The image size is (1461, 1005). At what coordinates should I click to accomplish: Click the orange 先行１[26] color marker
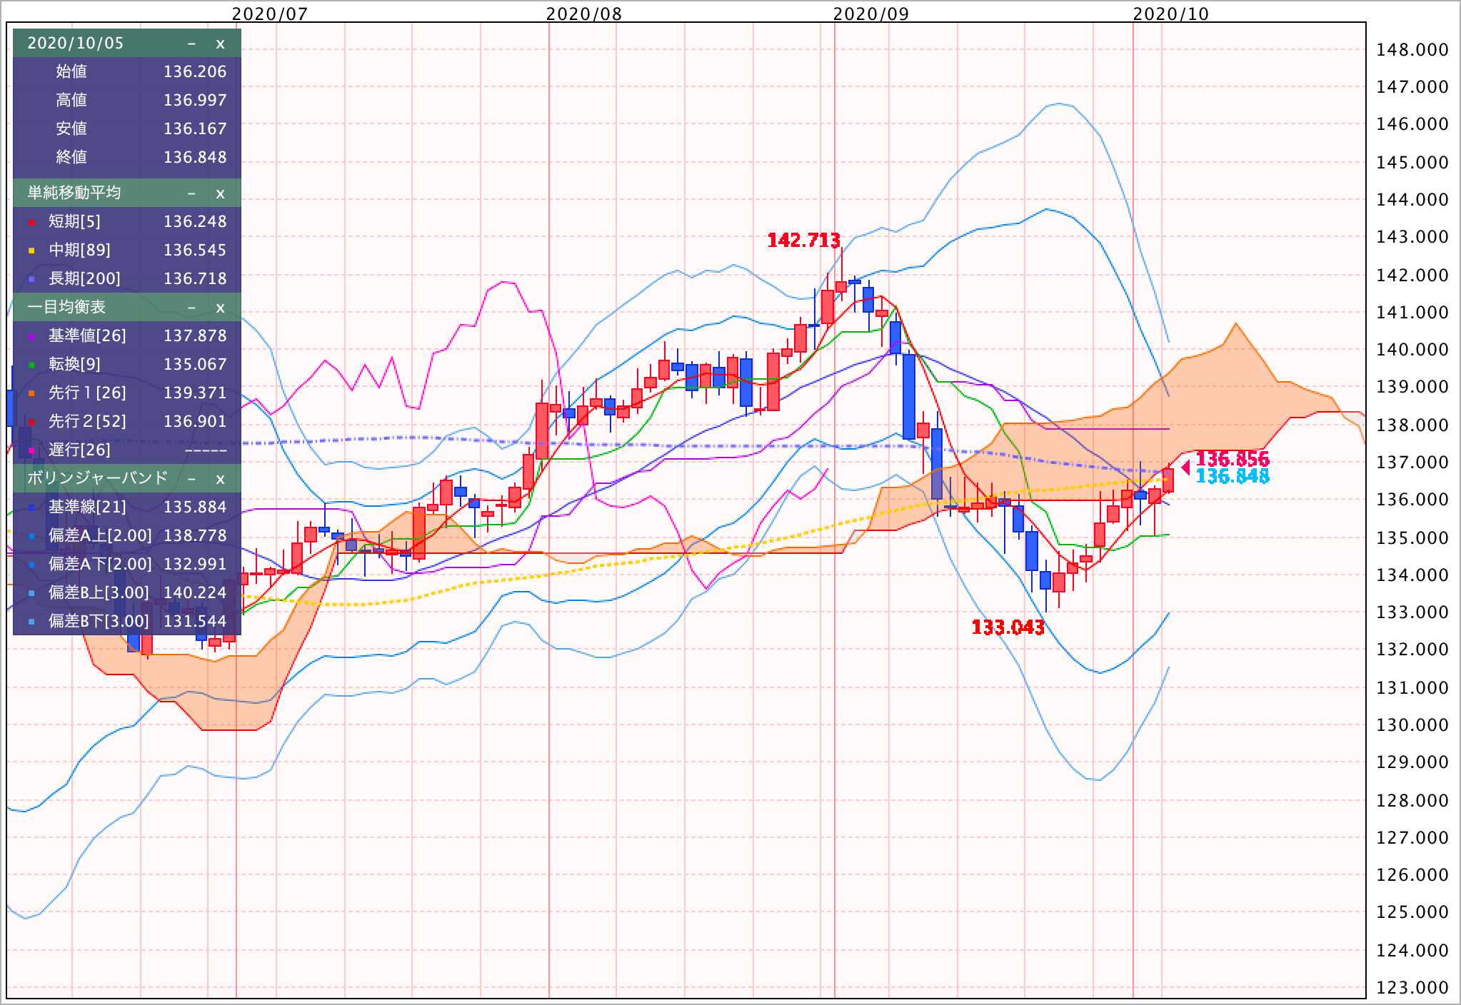pyautogui.click(x=31, y=394)
